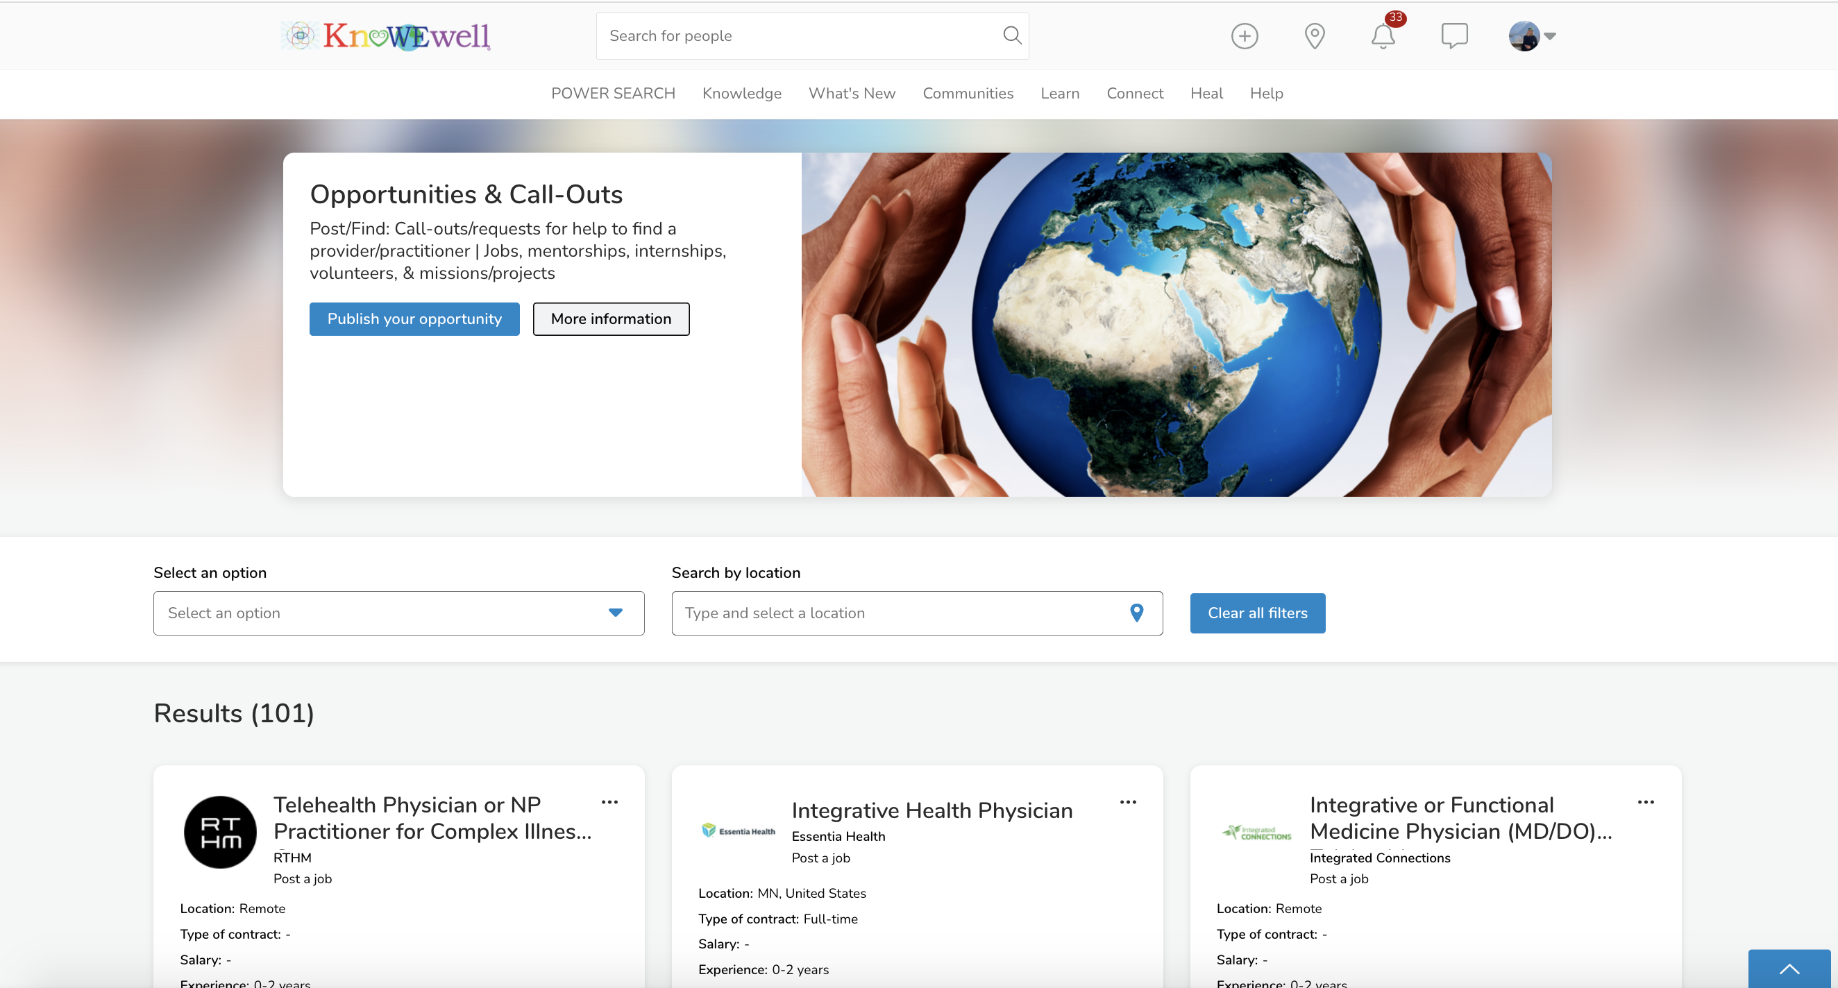Click the Select an option dropdown arrow
This screenshot has height=988, width=1838.
615,613
